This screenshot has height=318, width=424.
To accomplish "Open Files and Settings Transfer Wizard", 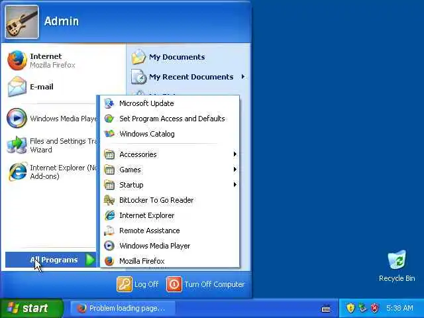I will coord(52,145).
